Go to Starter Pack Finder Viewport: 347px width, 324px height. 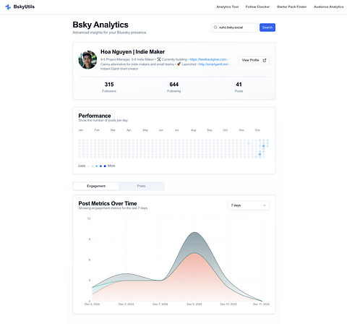tap(292, 7)
